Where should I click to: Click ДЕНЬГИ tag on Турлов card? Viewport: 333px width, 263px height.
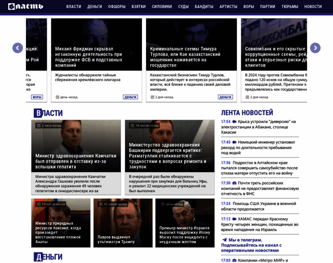[225, 97]
